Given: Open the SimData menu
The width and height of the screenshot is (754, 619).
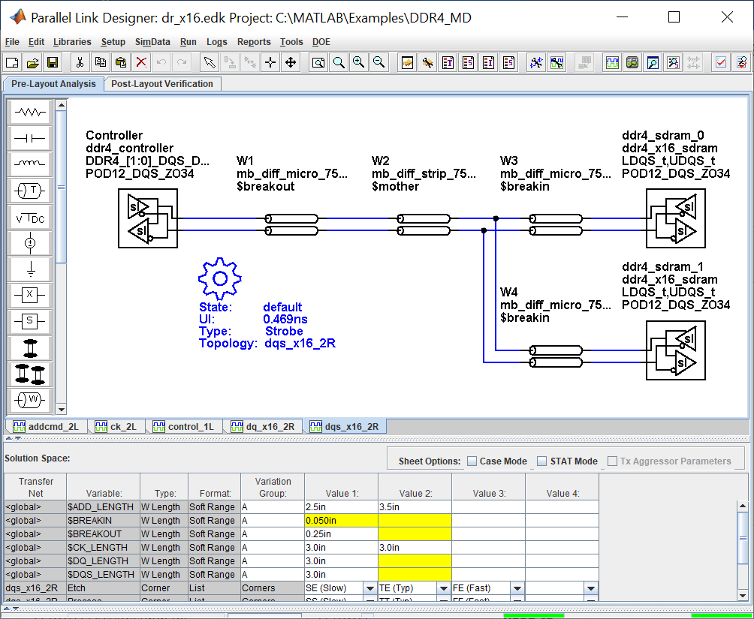Looking at the screenshot, I should (x=152, y=42).
